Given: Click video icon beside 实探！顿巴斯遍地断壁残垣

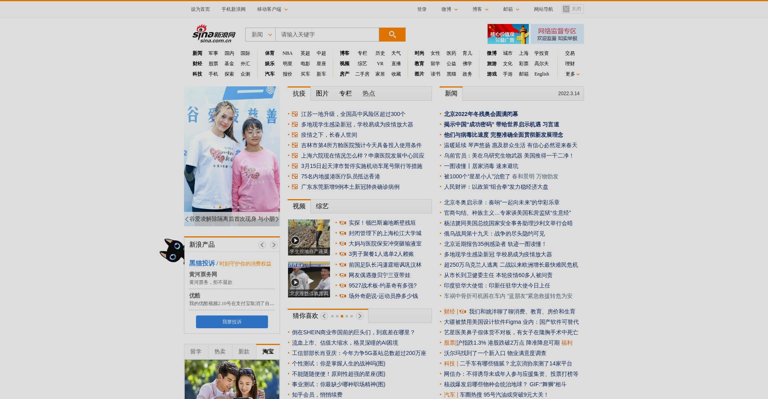Looking at the screenshot, I should (x=342, y=223).
